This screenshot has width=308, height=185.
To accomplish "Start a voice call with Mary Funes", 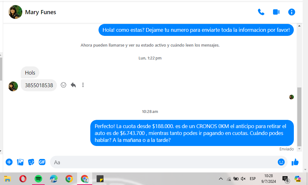I will pos(261,12).
